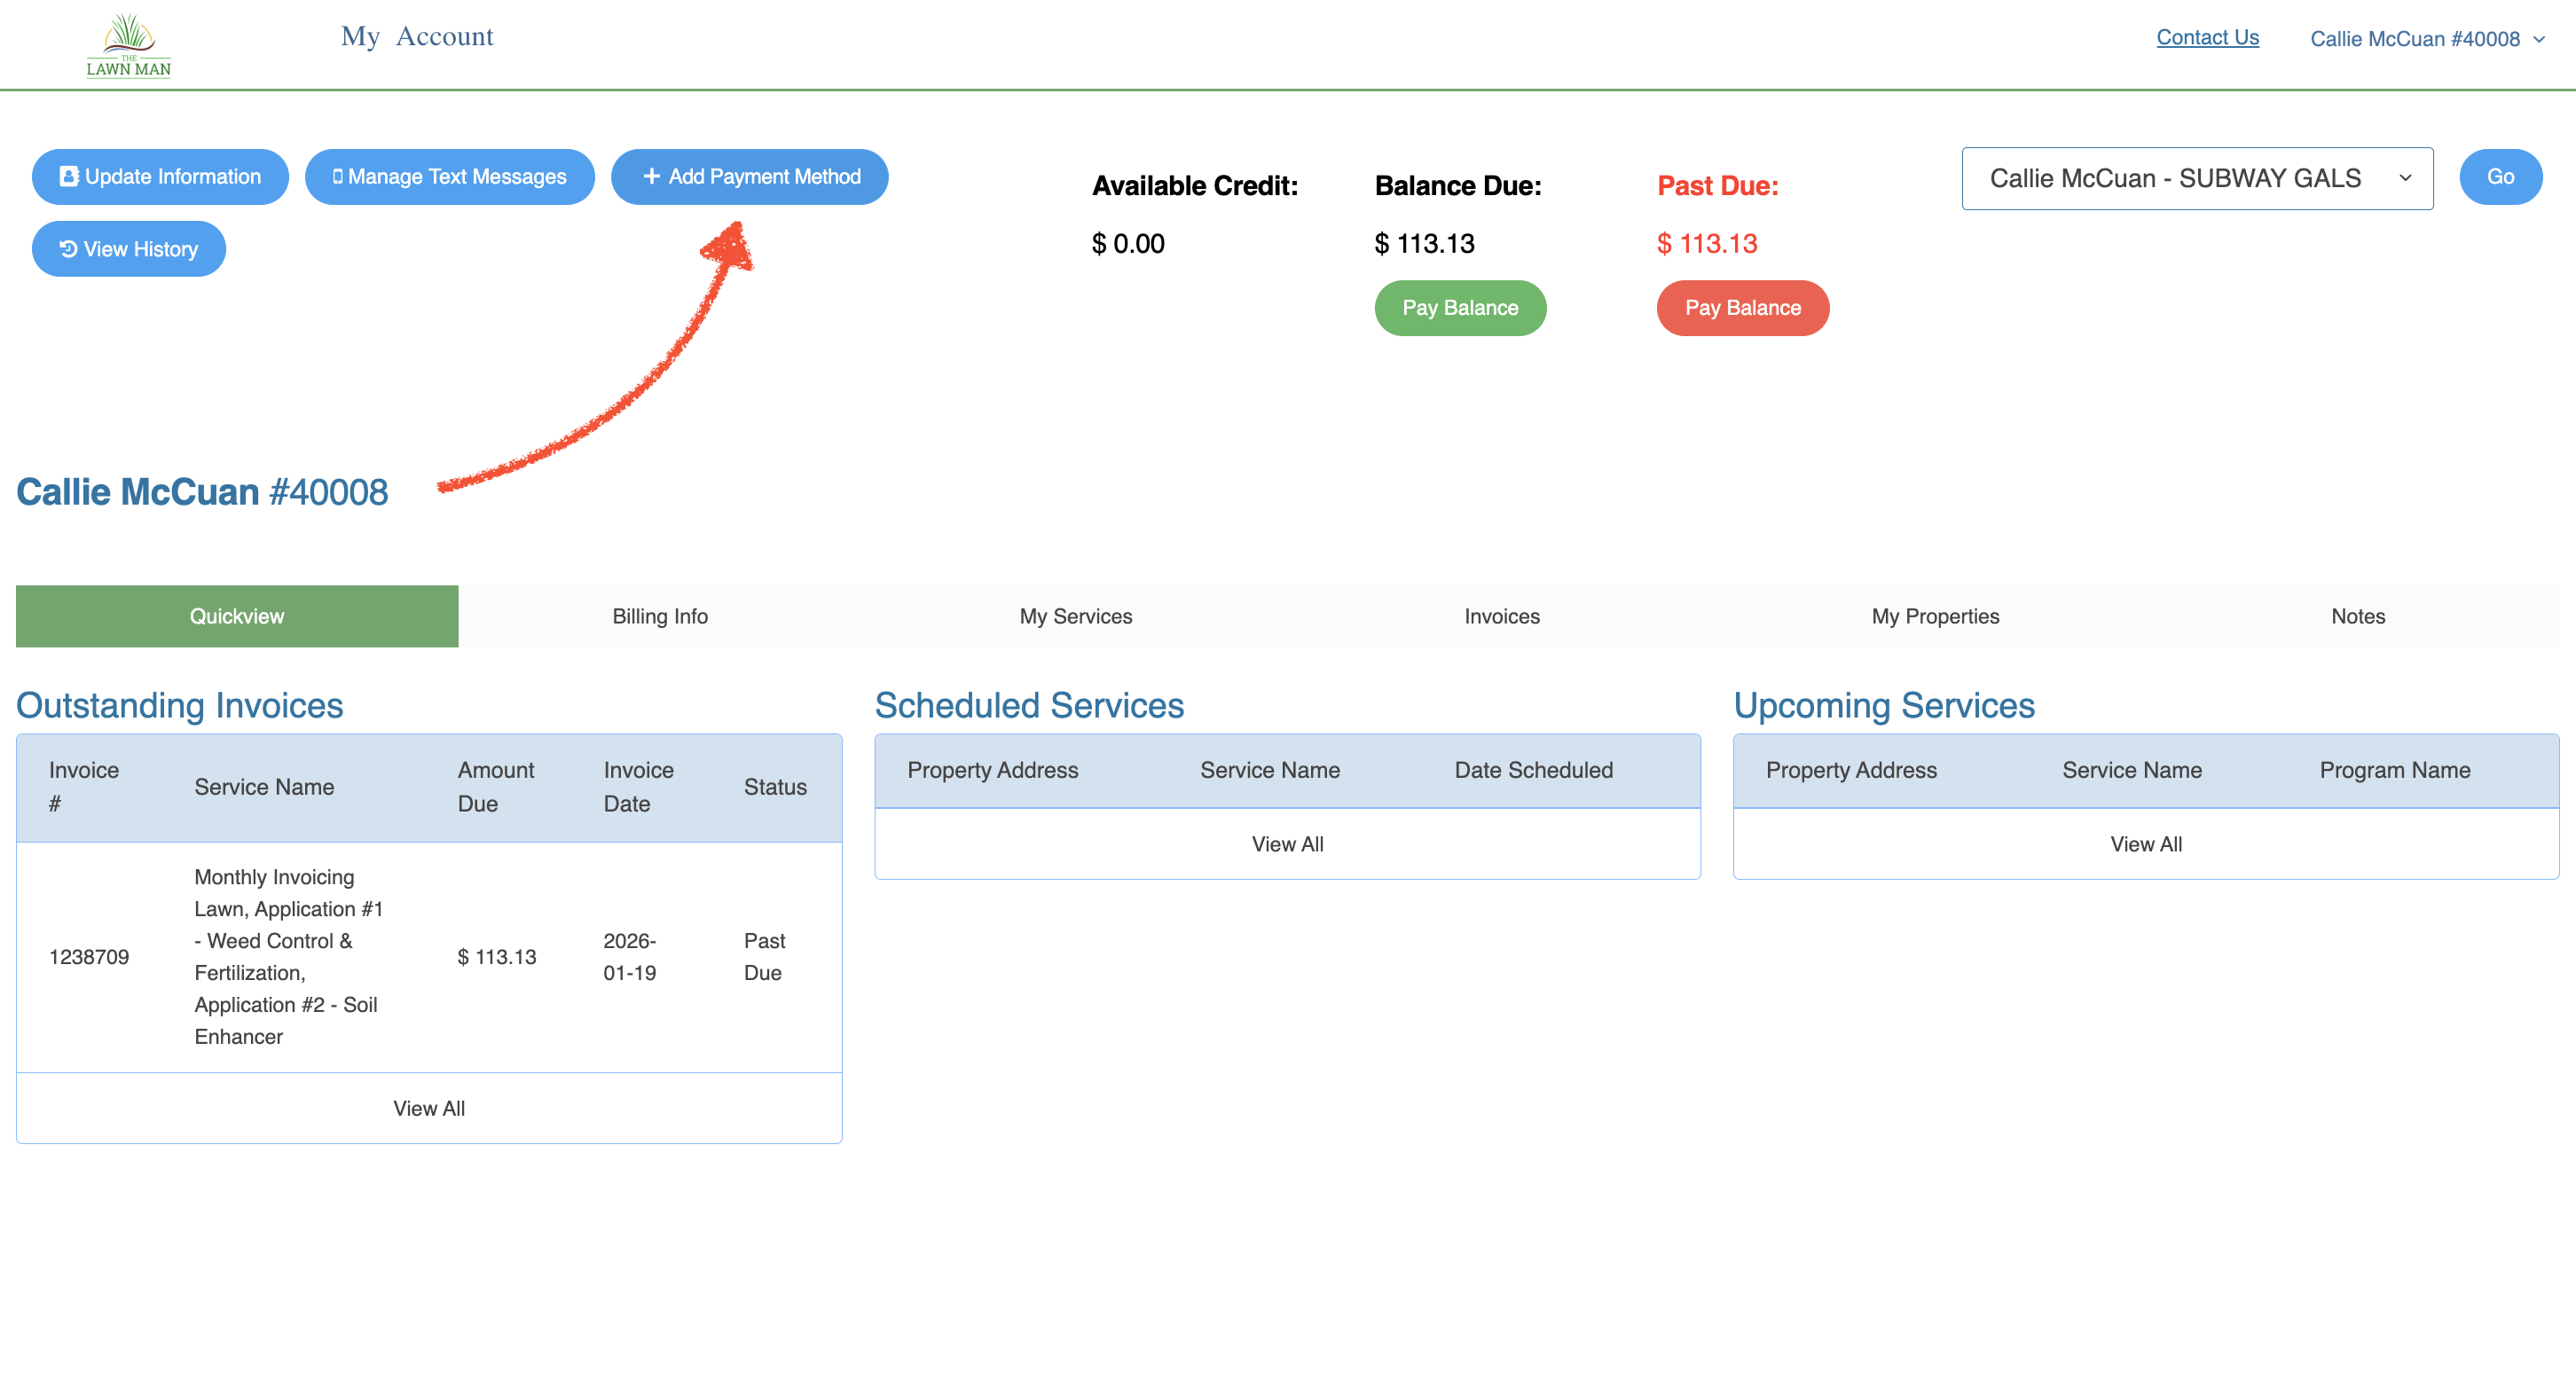This screenshot has width=2576, height=1396.
Task: Open the My Services tab
Action: click(x=1075, y=616)
